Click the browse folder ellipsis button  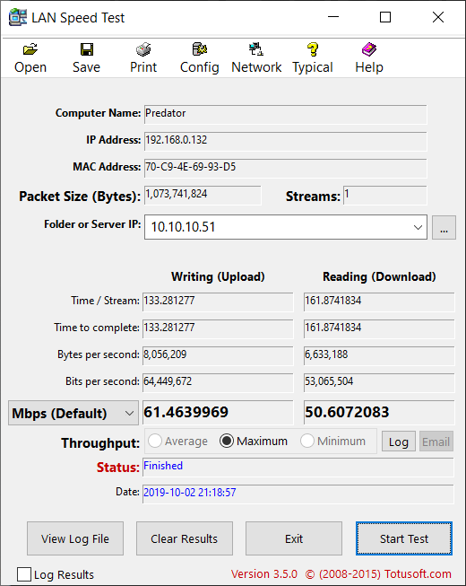[444, 227]
